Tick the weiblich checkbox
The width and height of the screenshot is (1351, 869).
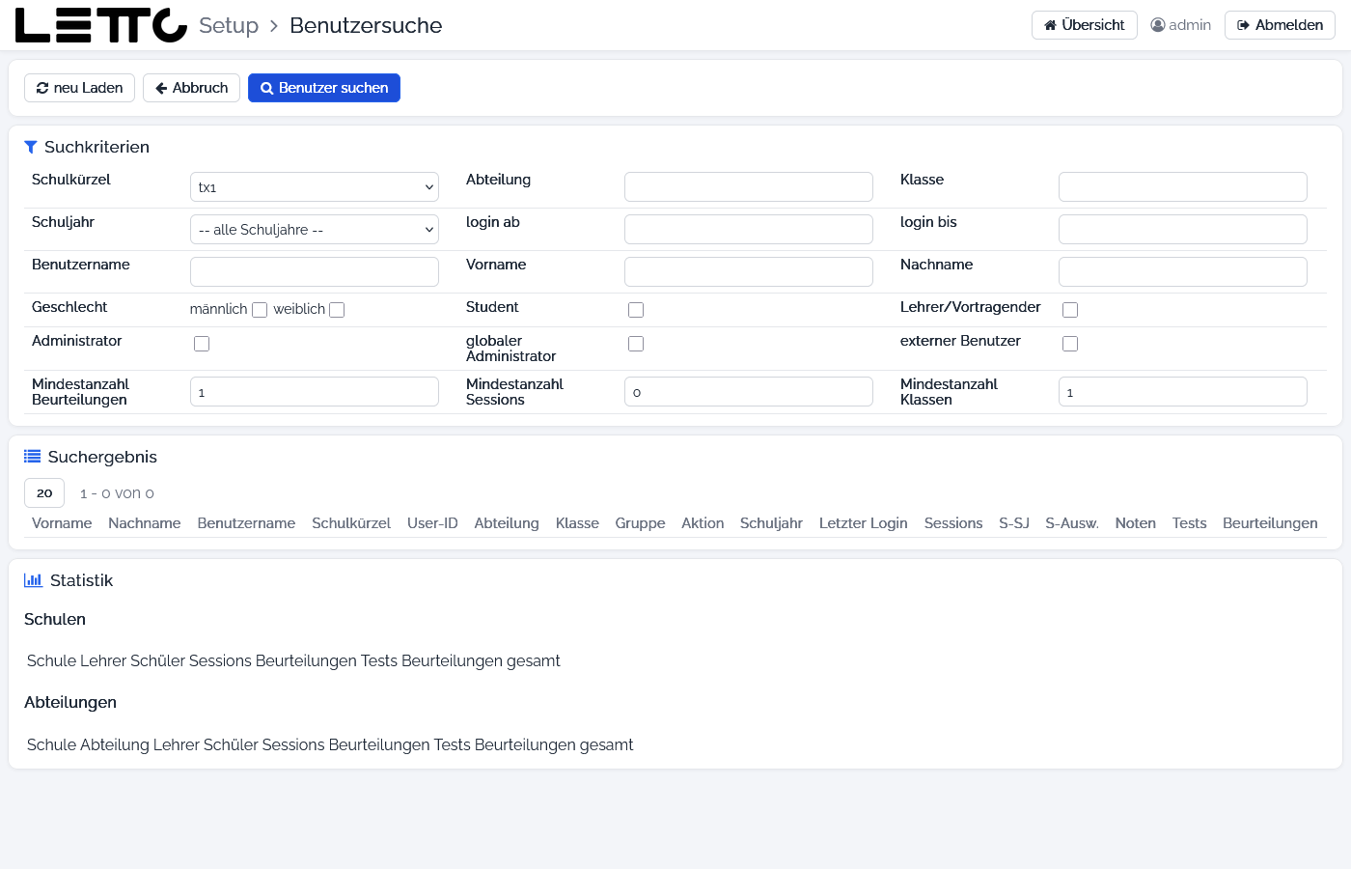pos(337,310)
